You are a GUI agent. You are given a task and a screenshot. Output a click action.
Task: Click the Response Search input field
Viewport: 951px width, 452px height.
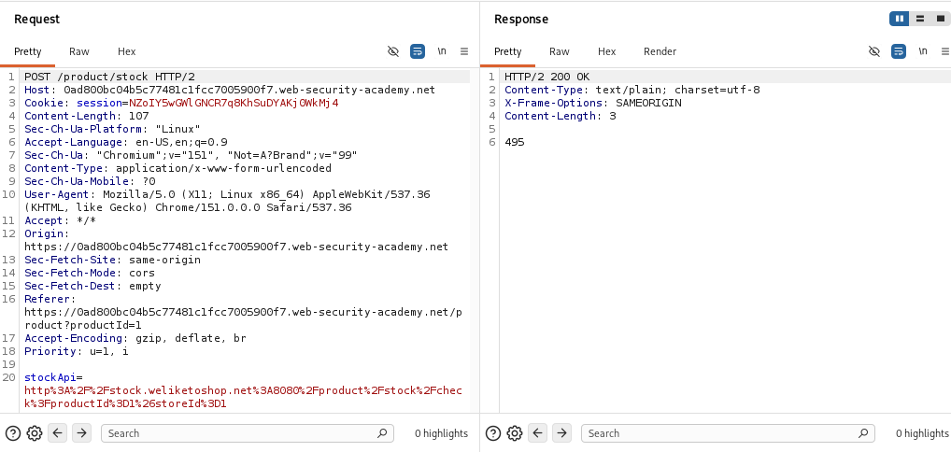(x=728, y=433)
